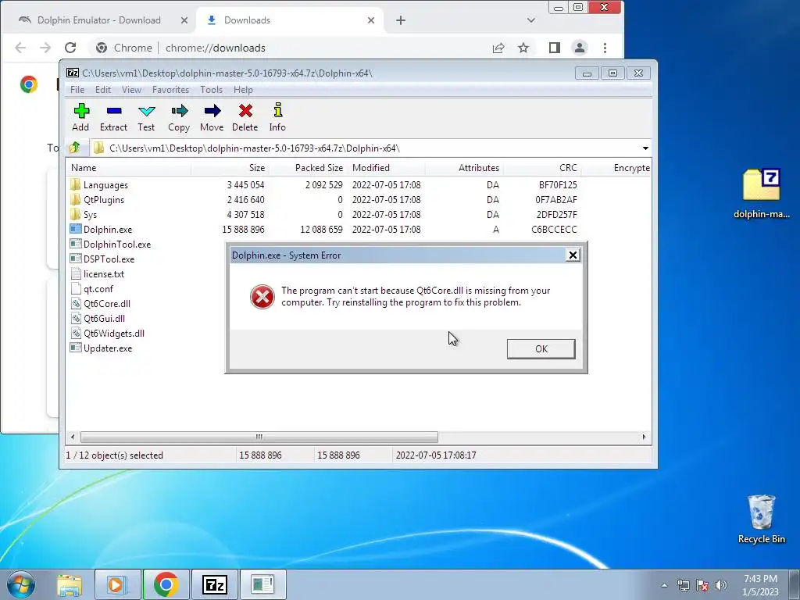Switch to the Downloads tab in Chrome
800x600 pixels.
click(291, 20)
